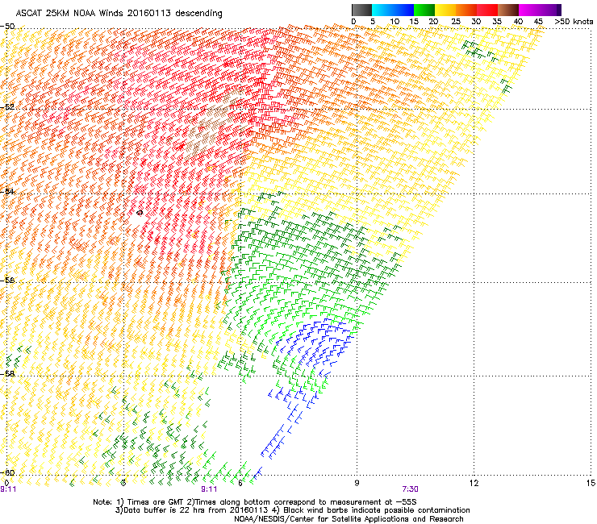Click the latitude axis label "-52"
Image resolution: width=597 pixels, height=524 pixels.
(7, 107)
